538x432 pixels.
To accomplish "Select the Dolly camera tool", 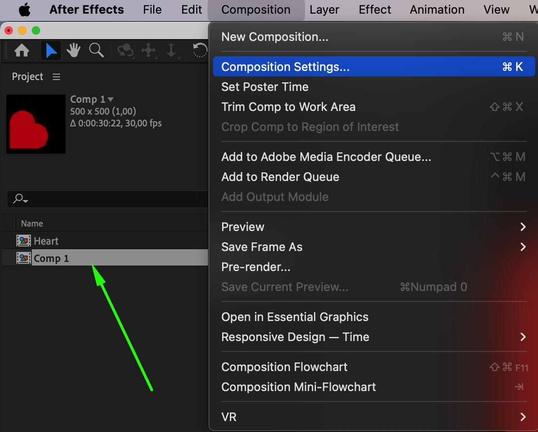I will [171, 51].
